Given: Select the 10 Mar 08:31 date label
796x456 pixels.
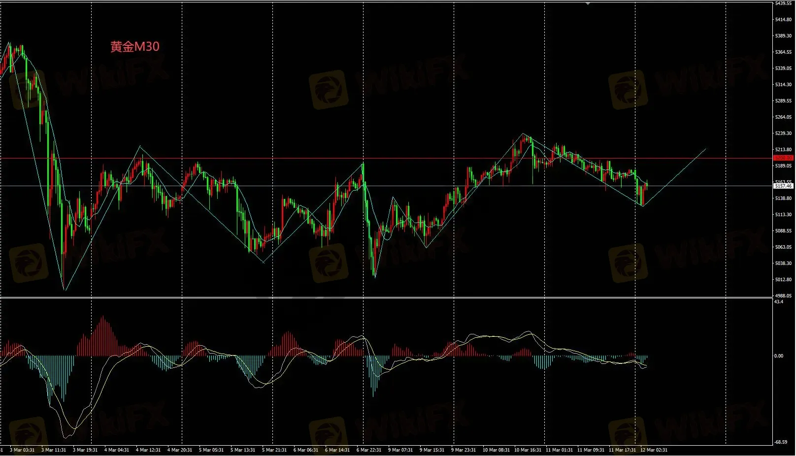Looking at the screenshot, I should [x=496, y=450].
